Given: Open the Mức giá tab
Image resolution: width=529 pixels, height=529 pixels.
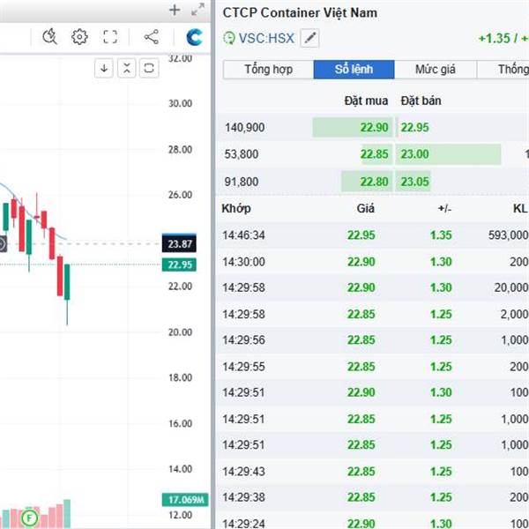Looking at the screenshot, I should click(x=436, y=70).
